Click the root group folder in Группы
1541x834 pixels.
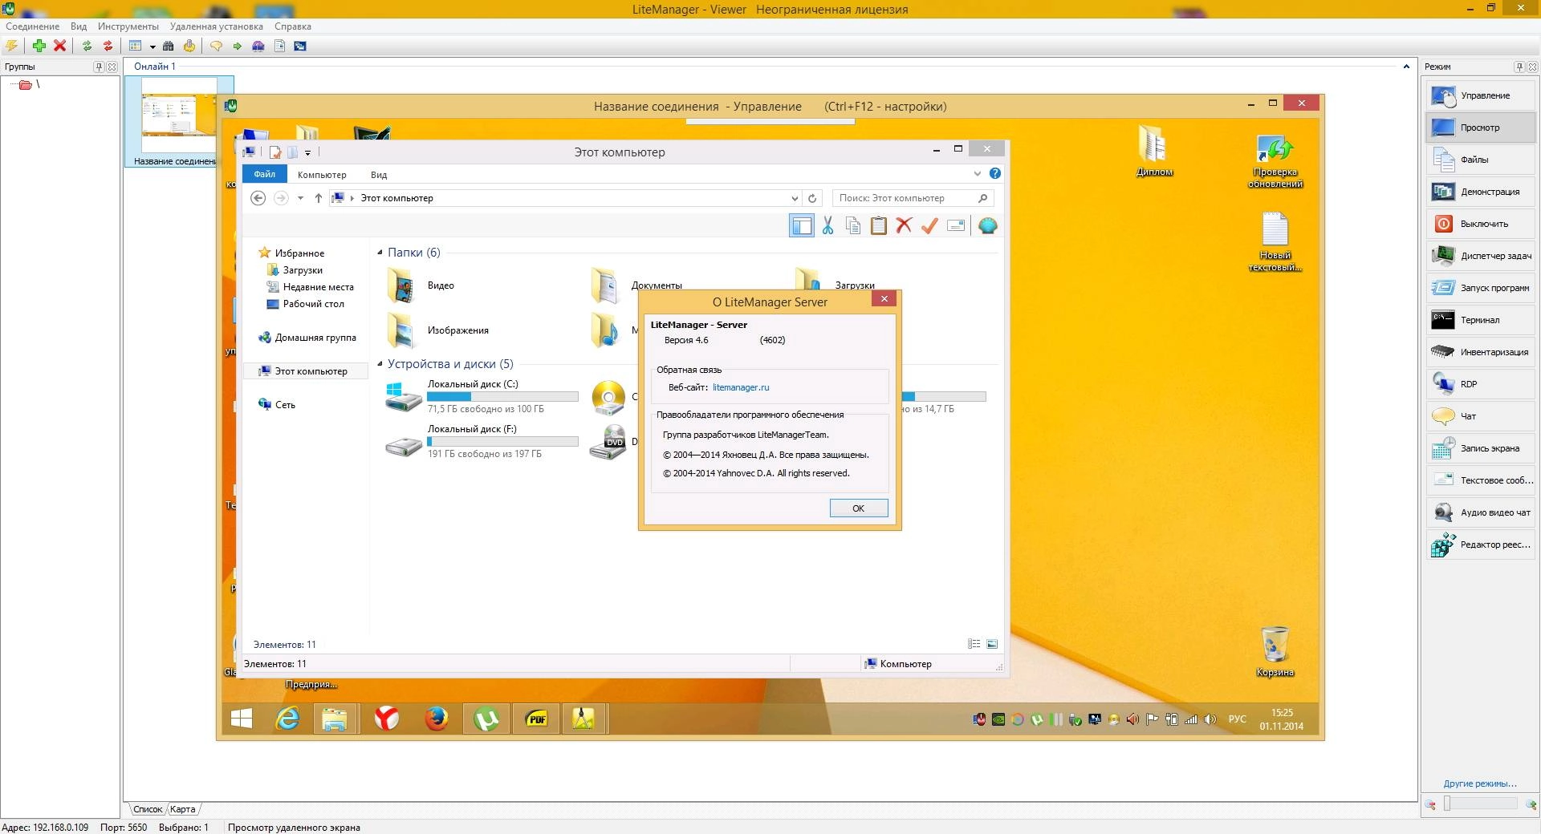[25, 84]
